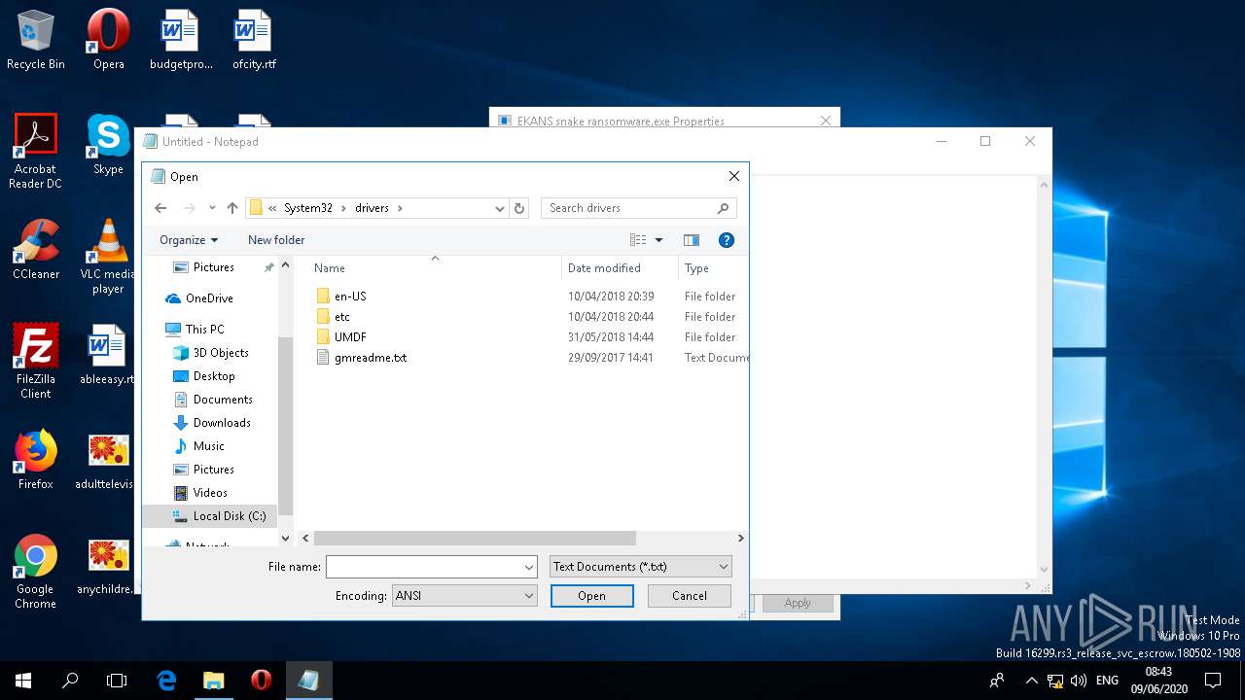Open Acrobat Reader DC desktop icon
This screenshot has width=1245, height=700.
(x=36, y=152)
